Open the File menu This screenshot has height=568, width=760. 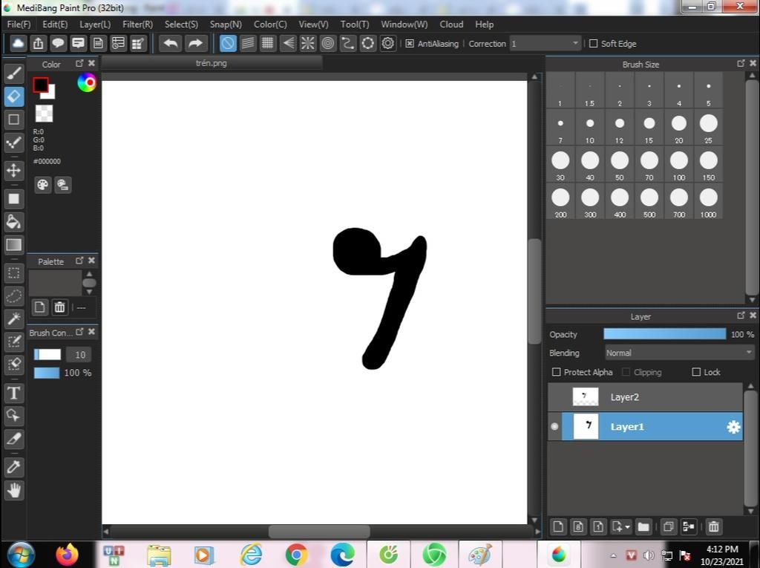[19, 25]
